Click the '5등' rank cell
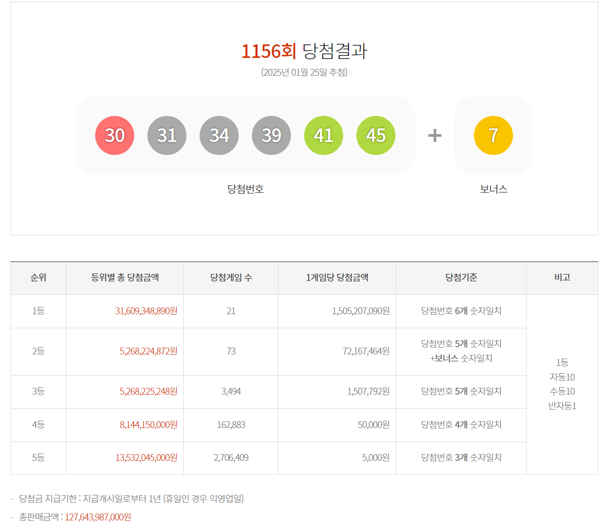Viewport: 605px width, 523px height. pyautogui.click(x=38, y=458)
